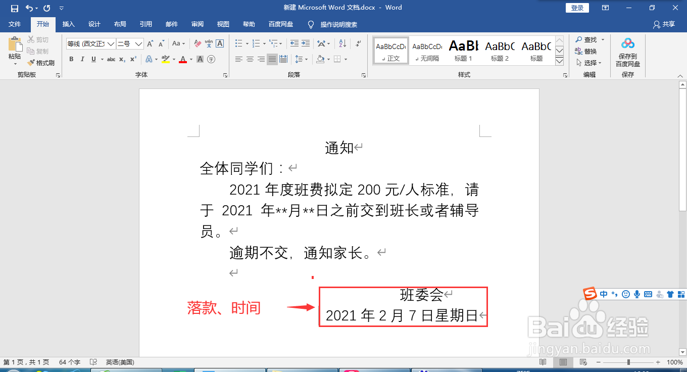
Task: Open the Select (选择) dropdown
Action: [589, 63]
